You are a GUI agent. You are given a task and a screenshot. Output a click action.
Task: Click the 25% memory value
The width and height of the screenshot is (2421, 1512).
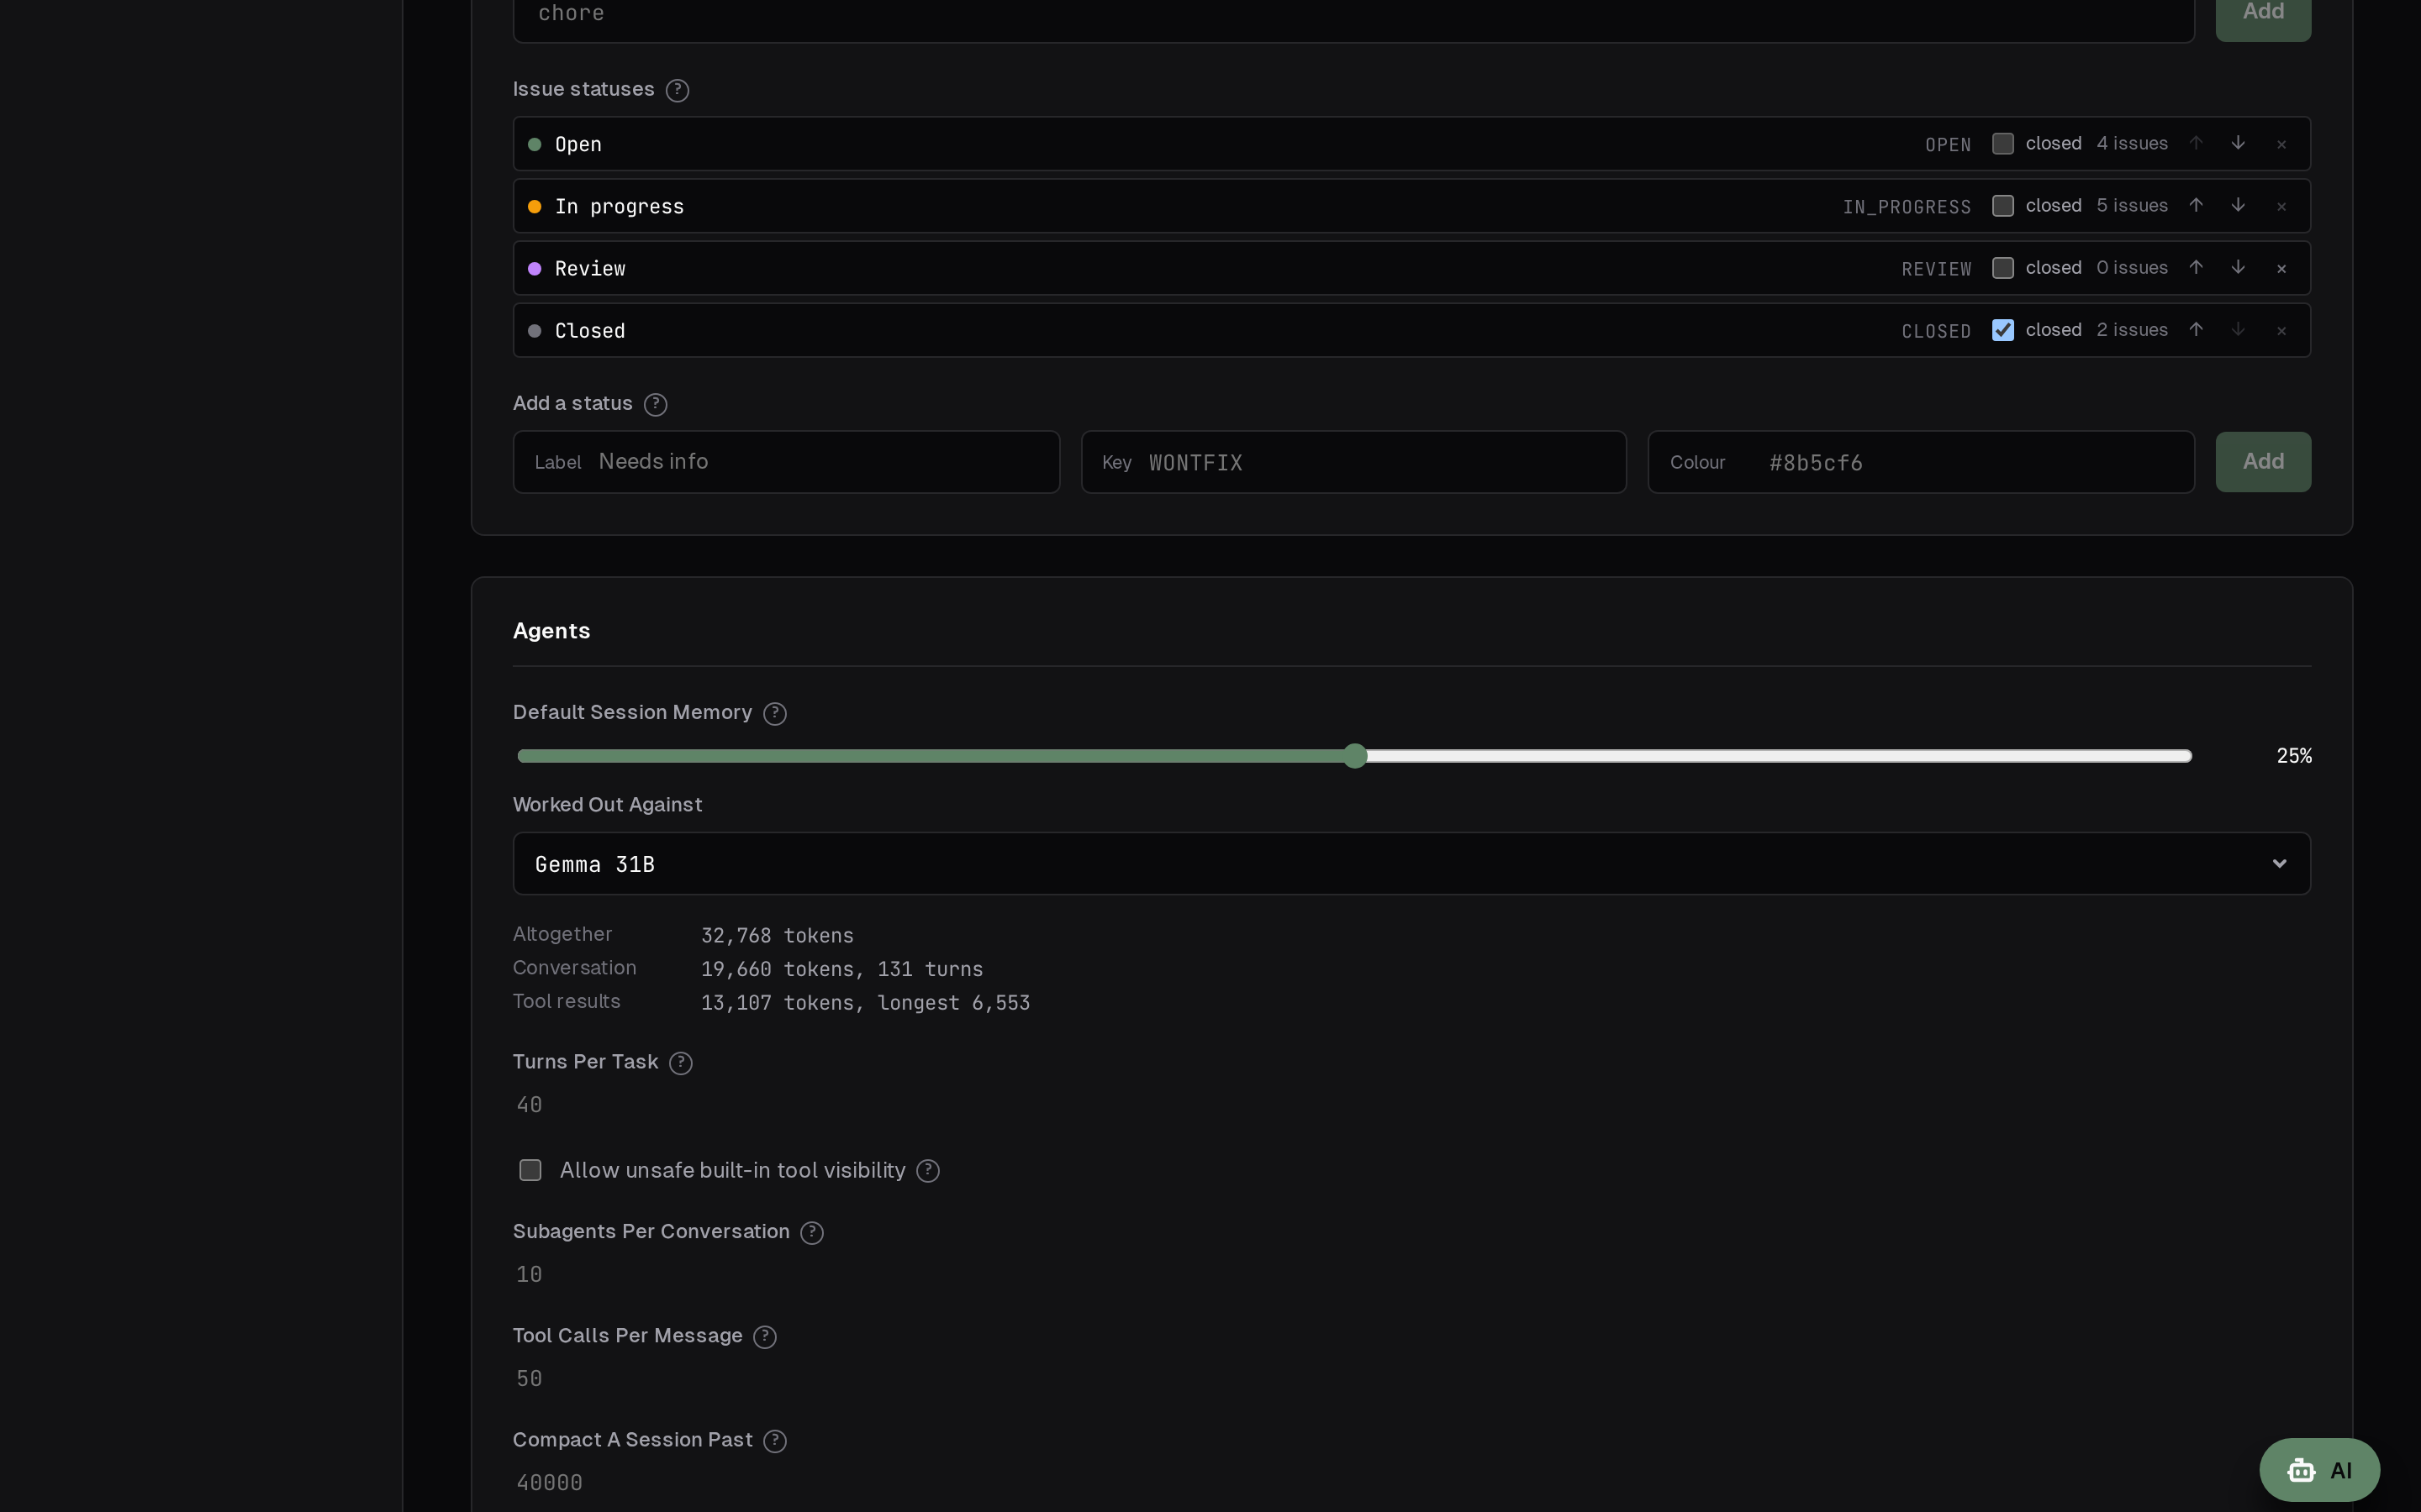coord(2294,756)
